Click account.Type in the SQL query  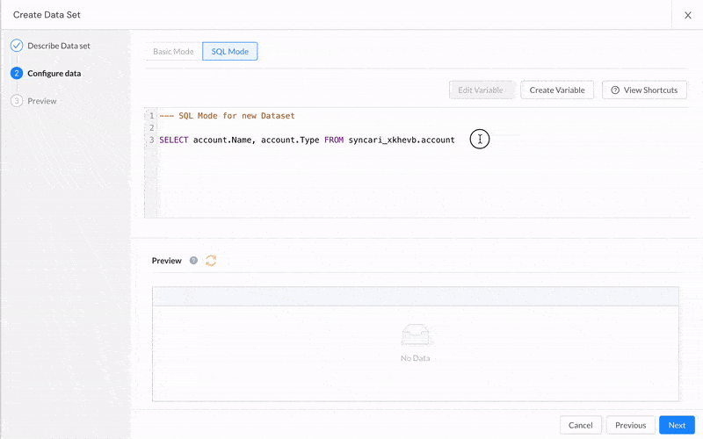pyautogui.click(x=290, y=140)
